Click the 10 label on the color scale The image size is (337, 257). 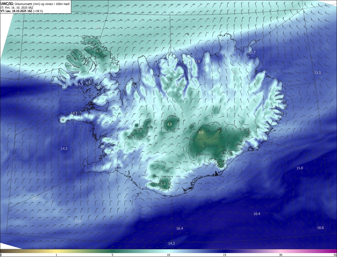(168, 255)
